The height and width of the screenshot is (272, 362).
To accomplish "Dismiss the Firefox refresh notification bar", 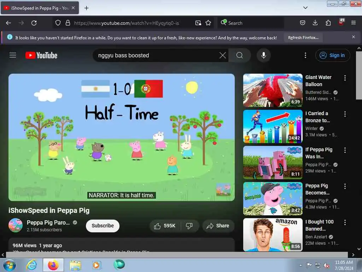I will point(354,37).
